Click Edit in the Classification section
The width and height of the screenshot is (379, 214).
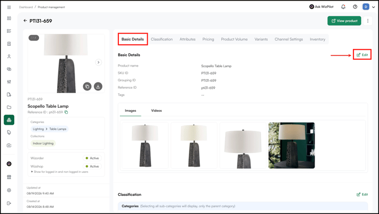(x=362, y=194)
